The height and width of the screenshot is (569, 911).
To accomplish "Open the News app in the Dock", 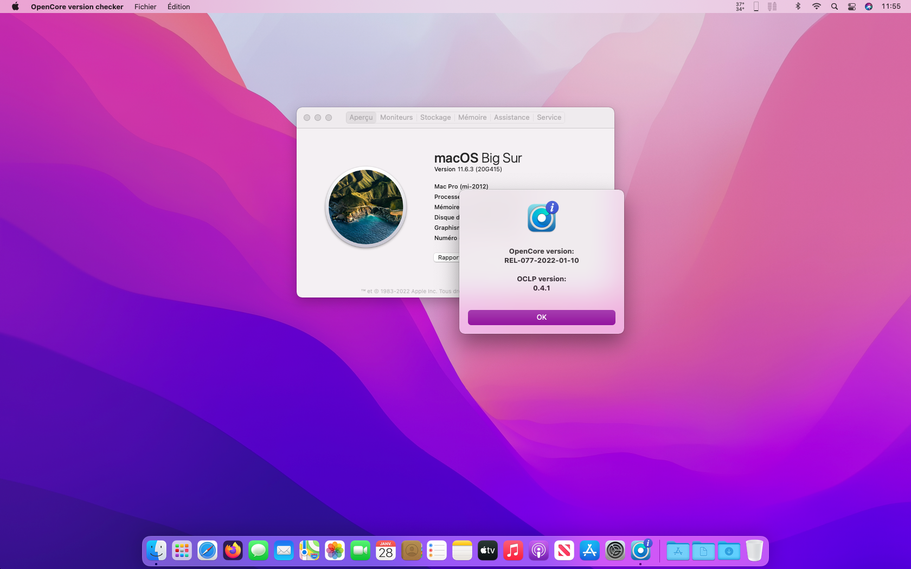I will 564,551.
